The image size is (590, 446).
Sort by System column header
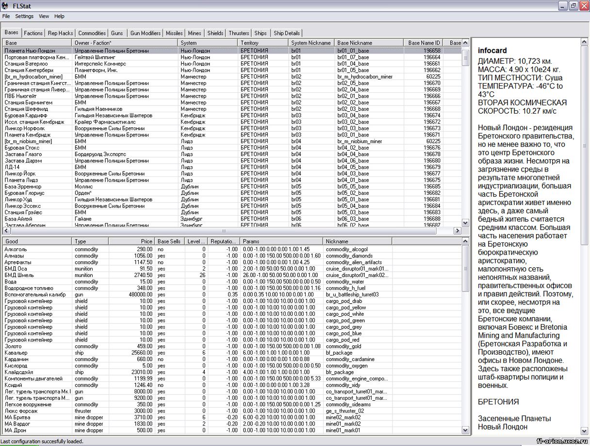[208, 43]
